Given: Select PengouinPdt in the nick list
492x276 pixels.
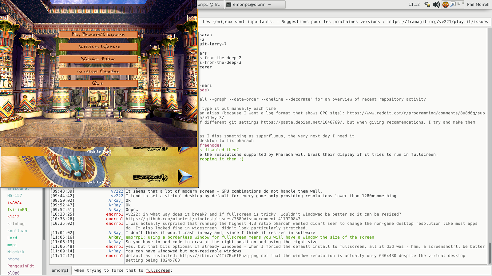Looking at the screenshot, I should (21, 266).
